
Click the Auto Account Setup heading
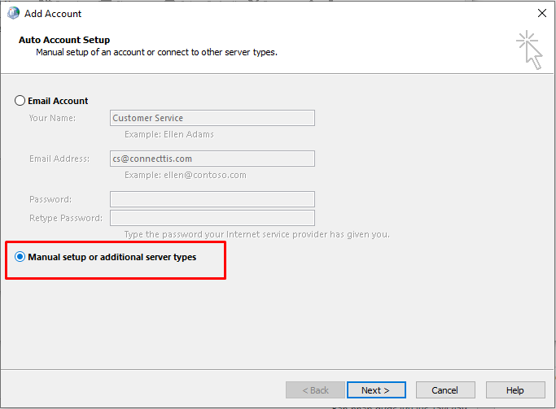63,40
